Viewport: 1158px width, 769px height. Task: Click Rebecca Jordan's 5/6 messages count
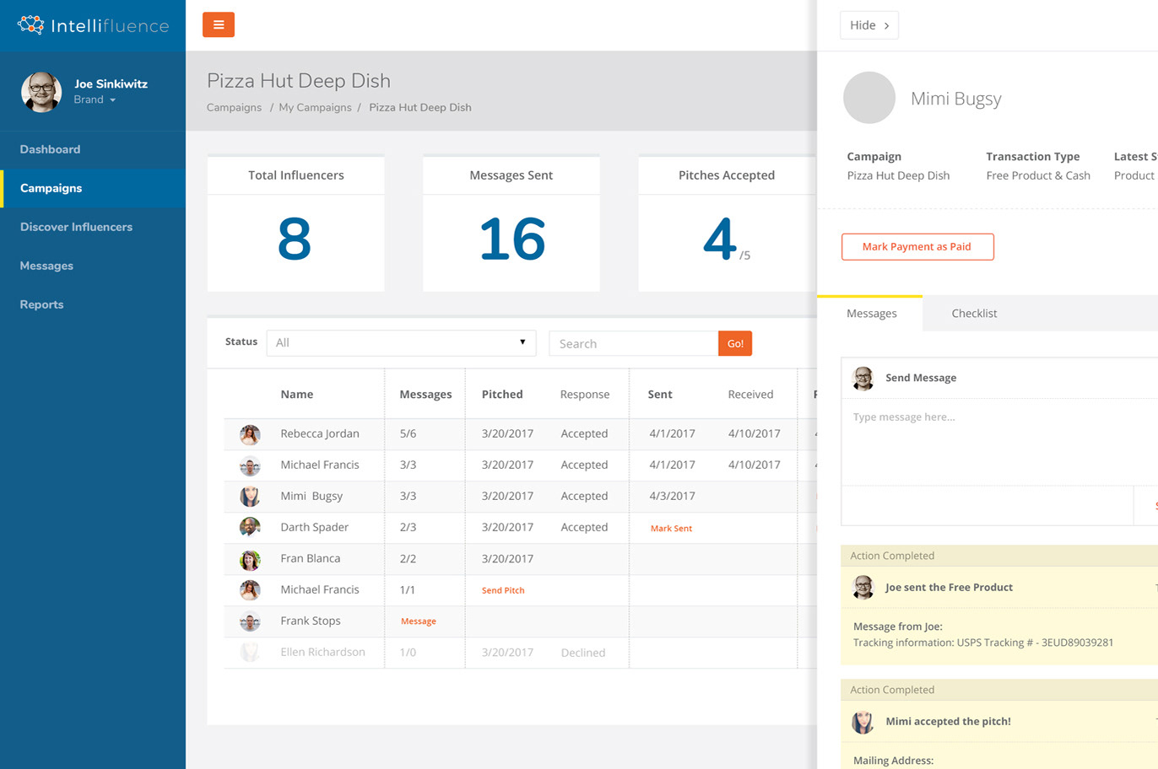(408, 433)
